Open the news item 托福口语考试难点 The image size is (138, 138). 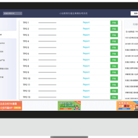(x=131, y=68)
